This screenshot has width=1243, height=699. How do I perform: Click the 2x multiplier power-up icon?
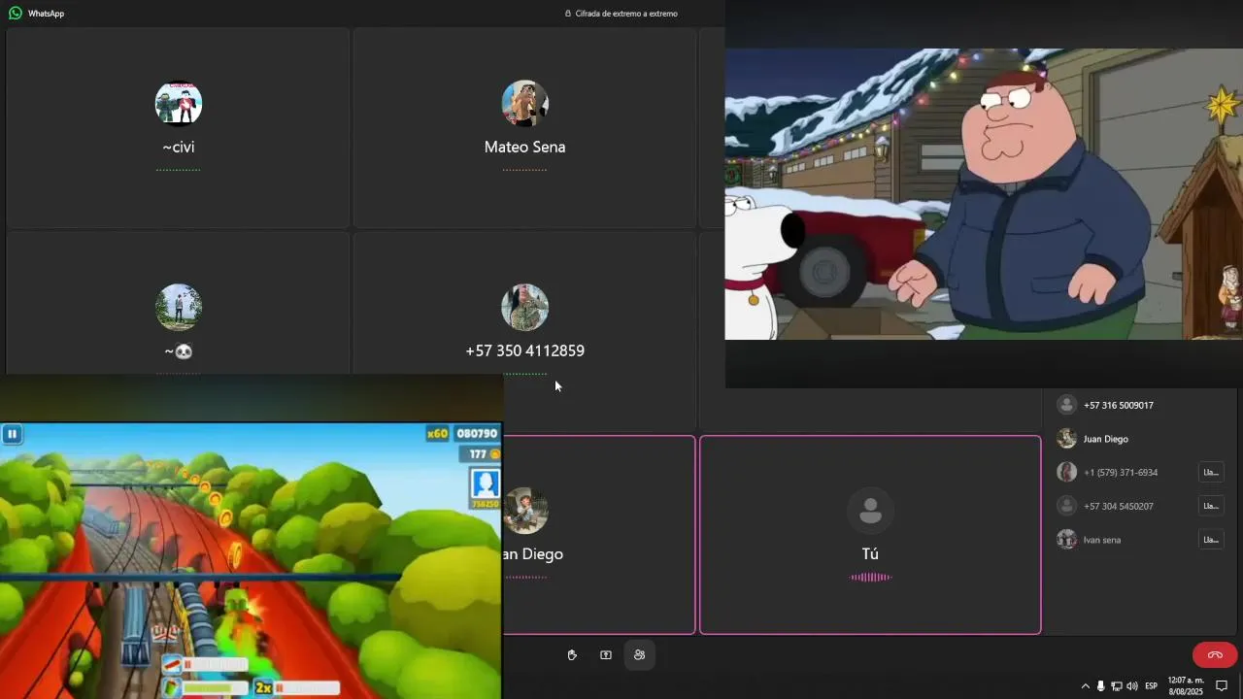pos(263,687)
